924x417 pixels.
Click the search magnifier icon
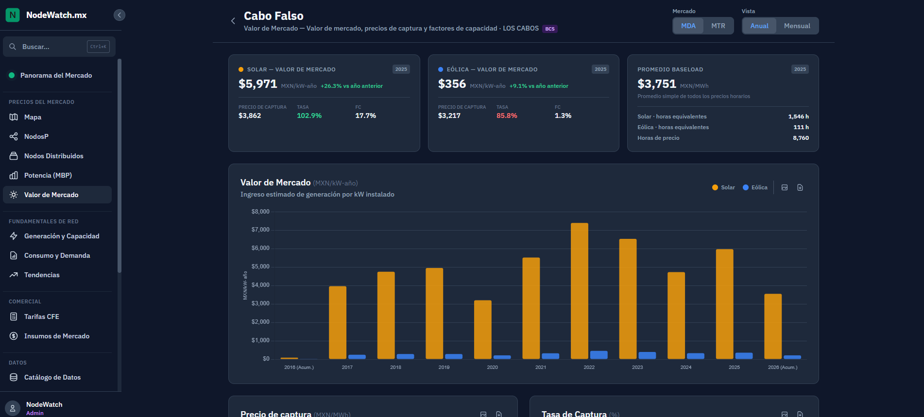[x=13, y=47]
